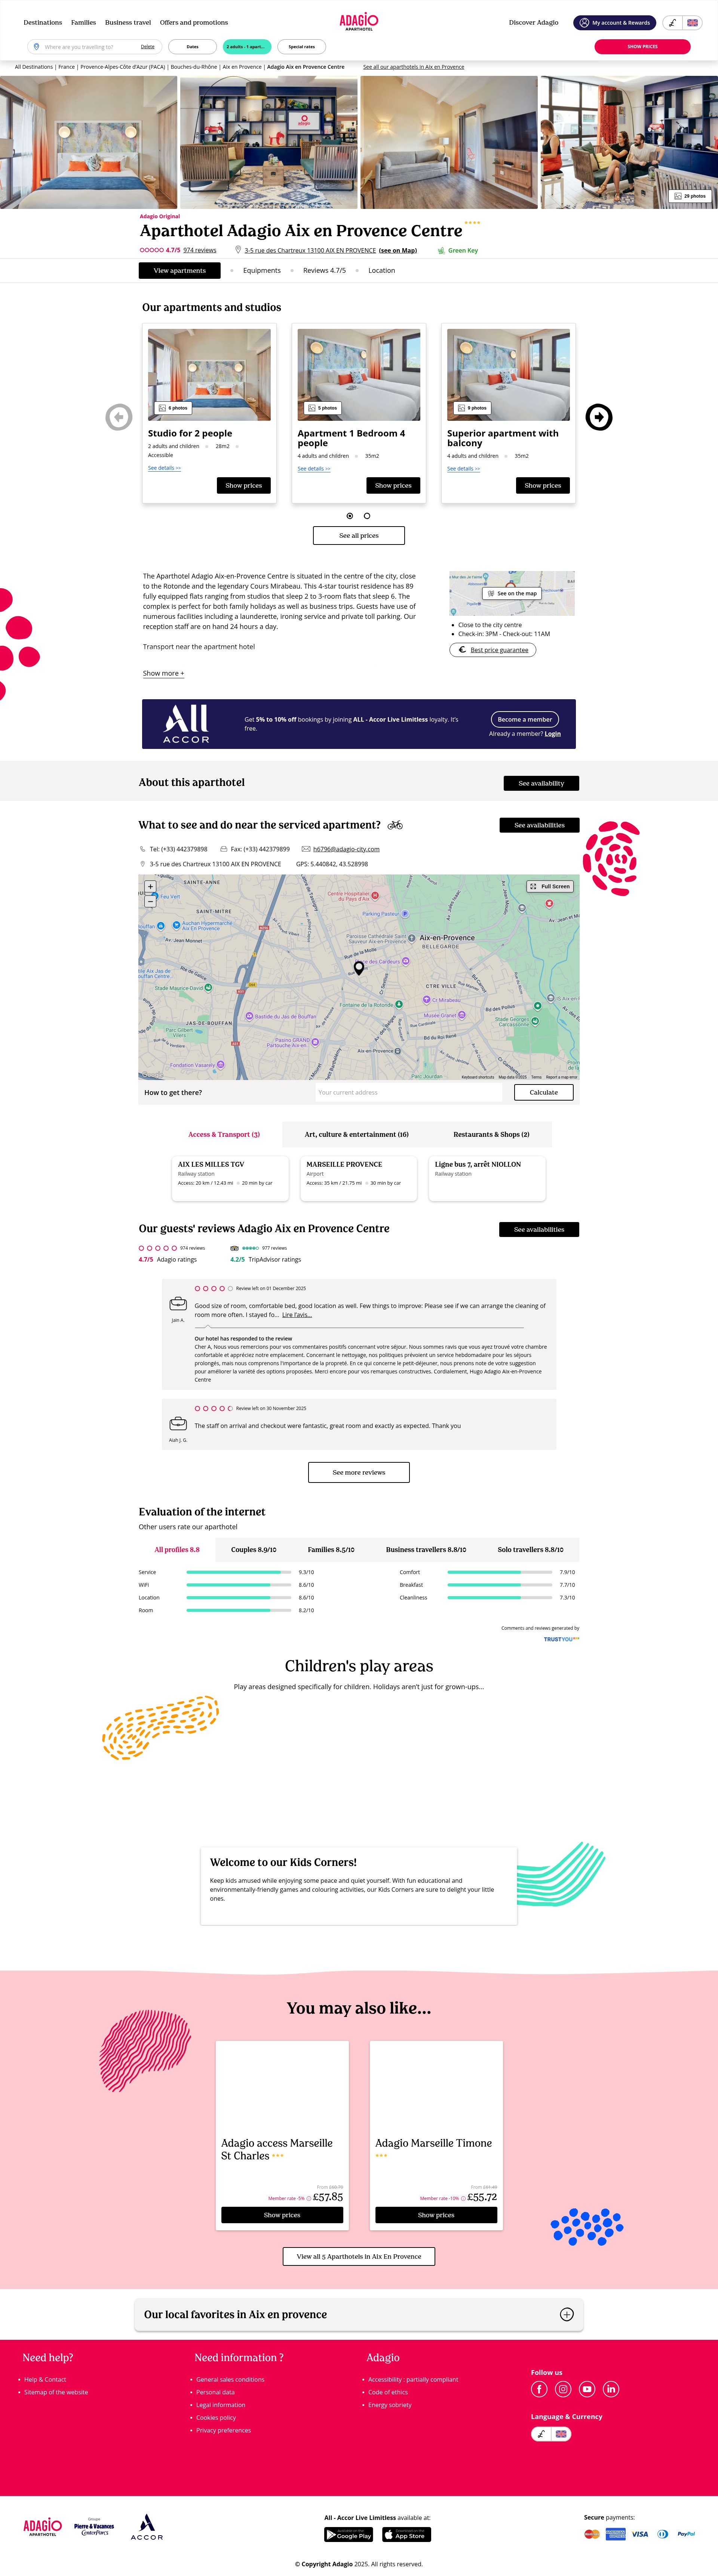Select the Solo travellers 8.8/10 tab

531,1550
